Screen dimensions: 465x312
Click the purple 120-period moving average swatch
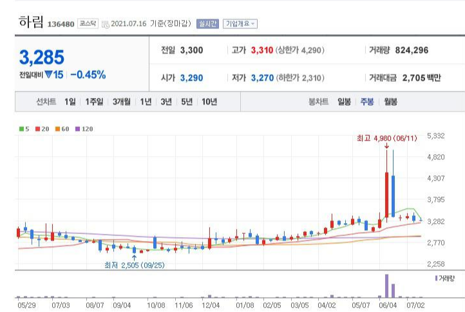click(x=77, y=129)
